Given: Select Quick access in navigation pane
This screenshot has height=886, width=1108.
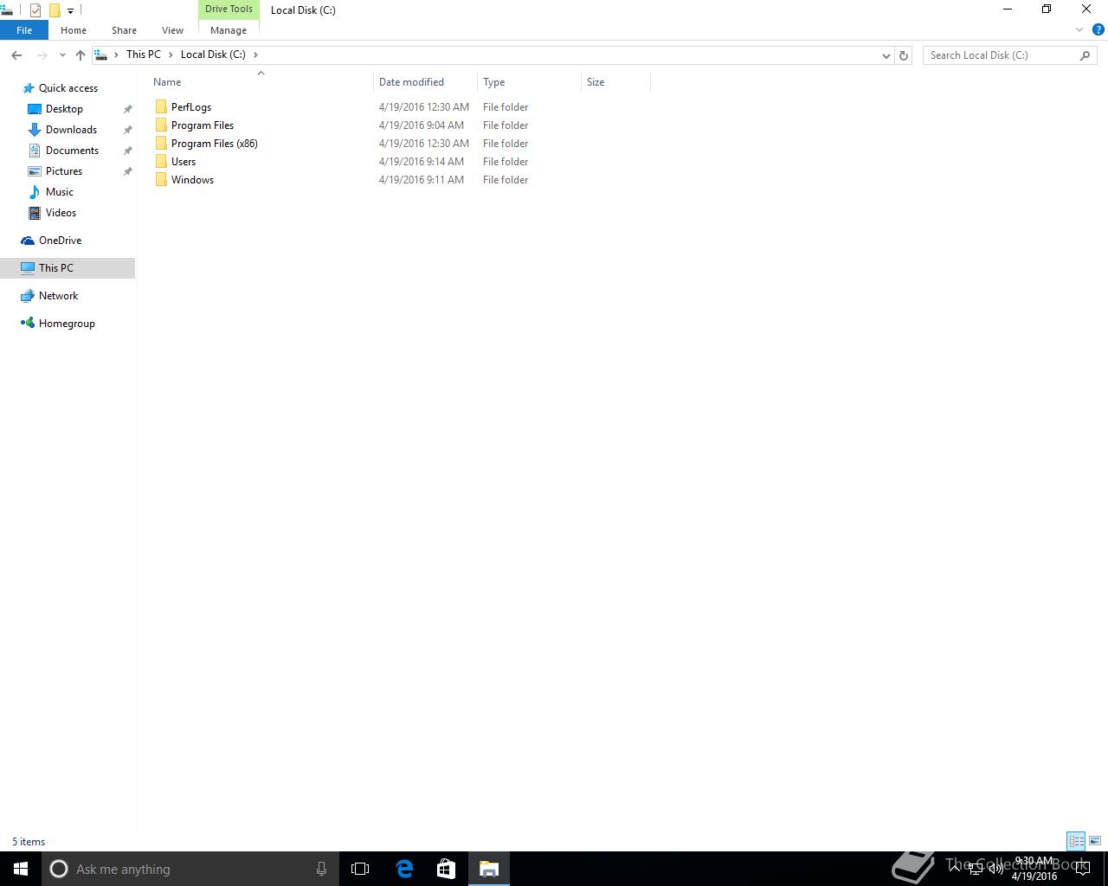Looking at the screenshot, I should click(68, 88).
